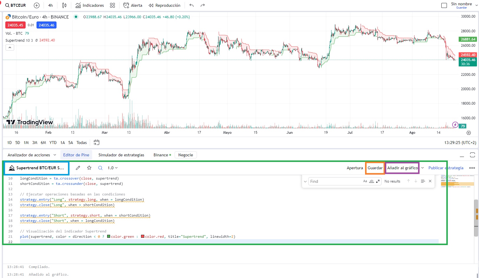Open the Negocie tab

click(186, 155)
